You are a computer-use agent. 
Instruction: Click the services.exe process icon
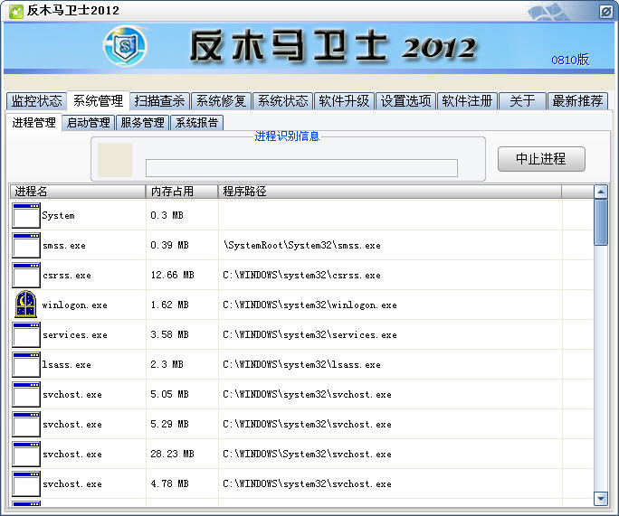tap(26, 334)
